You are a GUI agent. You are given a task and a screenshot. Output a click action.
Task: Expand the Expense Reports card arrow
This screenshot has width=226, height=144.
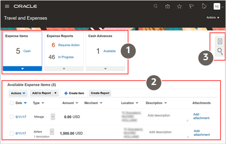(64, 69)
